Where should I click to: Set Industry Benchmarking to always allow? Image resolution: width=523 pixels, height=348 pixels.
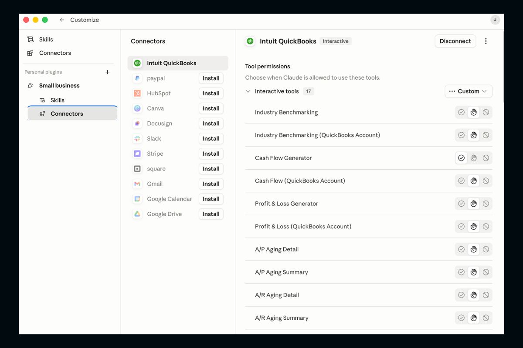461,112
